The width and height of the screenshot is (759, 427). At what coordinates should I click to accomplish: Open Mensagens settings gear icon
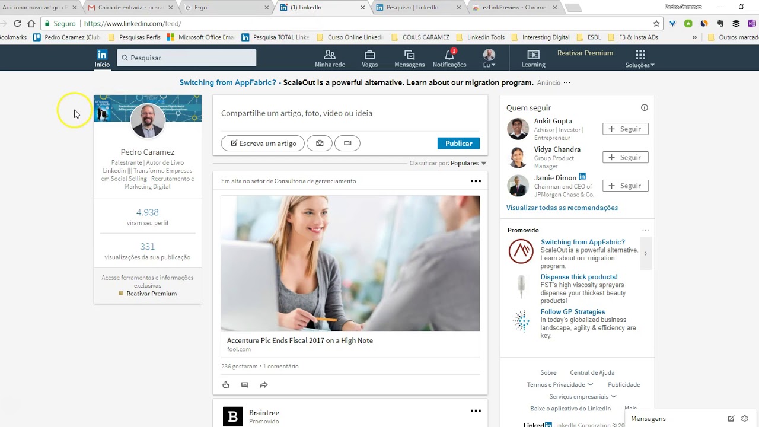[745, 419]
